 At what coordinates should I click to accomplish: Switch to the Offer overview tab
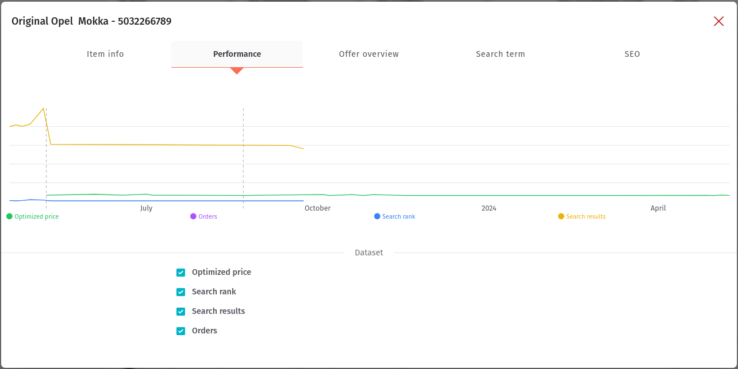tap(368, 54)
